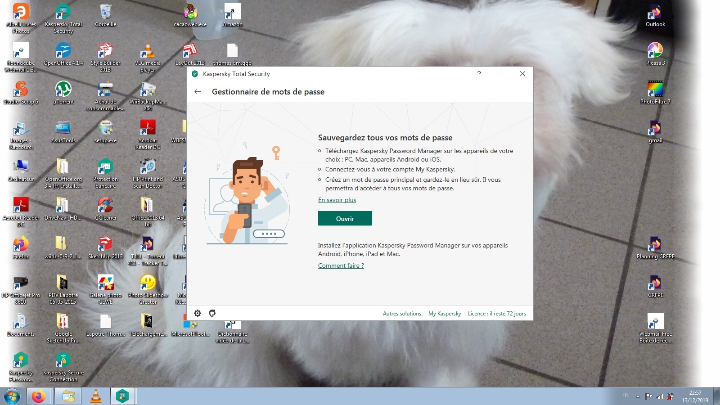Viewport: 720px width, 405px height.
Task: Open HP Print and Scan Doctor
Action: pos(148,174)
